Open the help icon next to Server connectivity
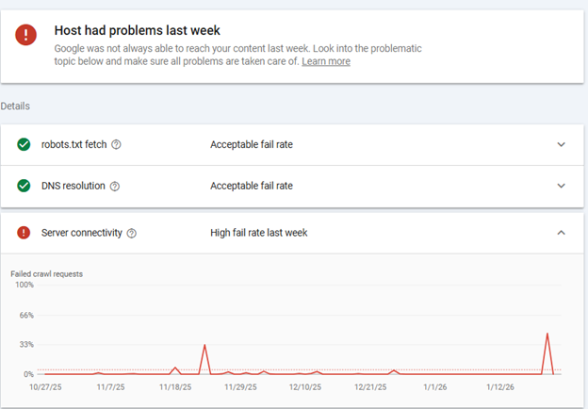The image size is (588, 409). tap(132, 234)
